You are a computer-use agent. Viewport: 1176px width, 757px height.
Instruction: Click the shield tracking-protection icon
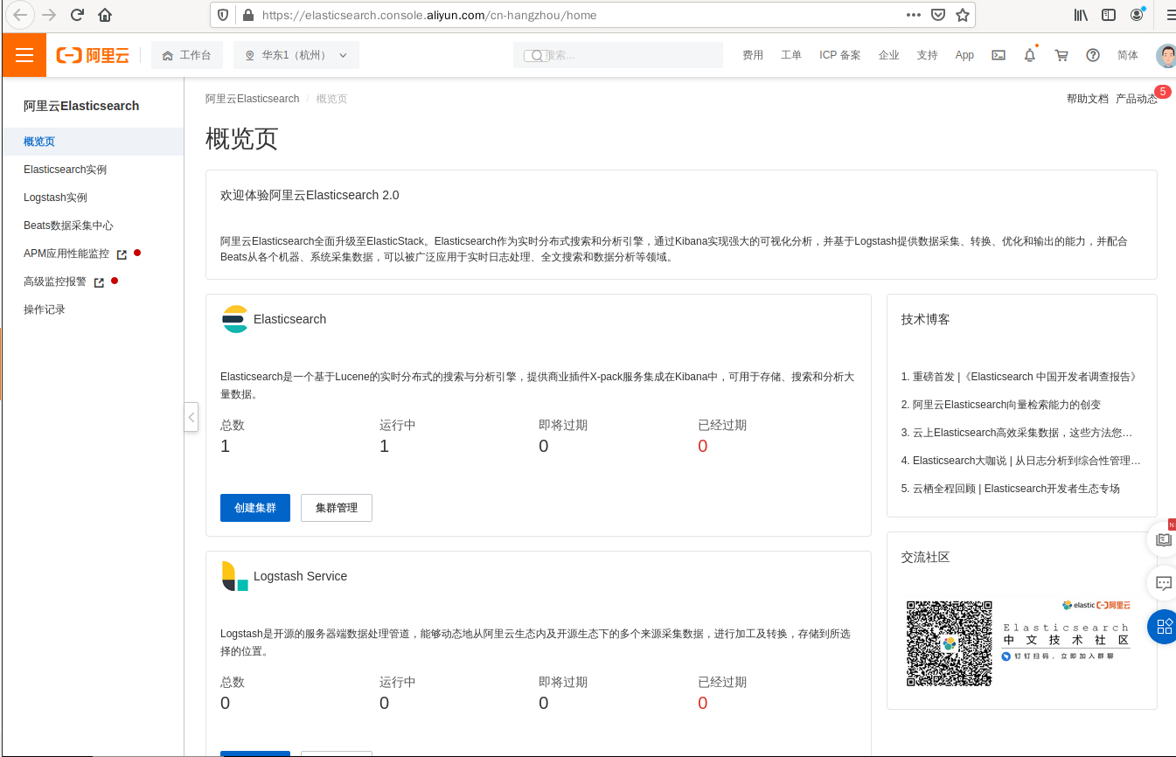[223, 15]
